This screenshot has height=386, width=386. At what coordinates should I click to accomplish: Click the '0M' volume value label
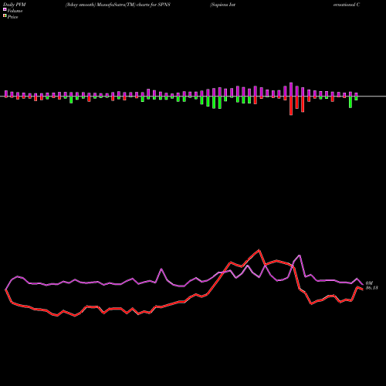369,283
